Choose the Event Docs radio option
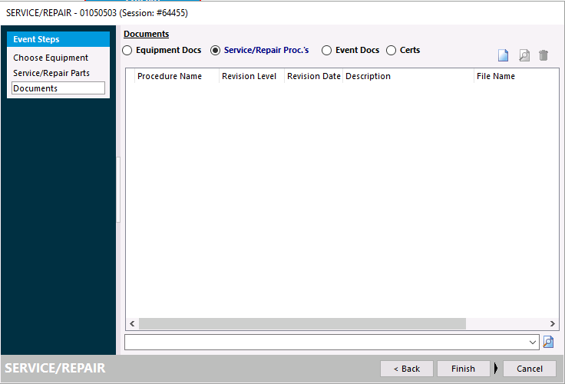 (327, 51)
